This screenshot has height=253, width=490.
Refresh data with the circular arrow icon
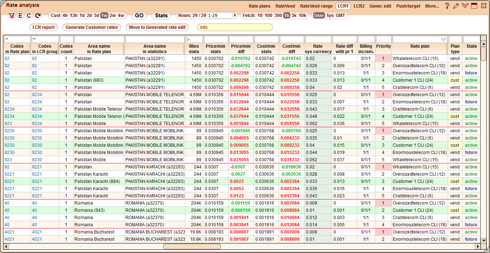[x=37, y=16]
